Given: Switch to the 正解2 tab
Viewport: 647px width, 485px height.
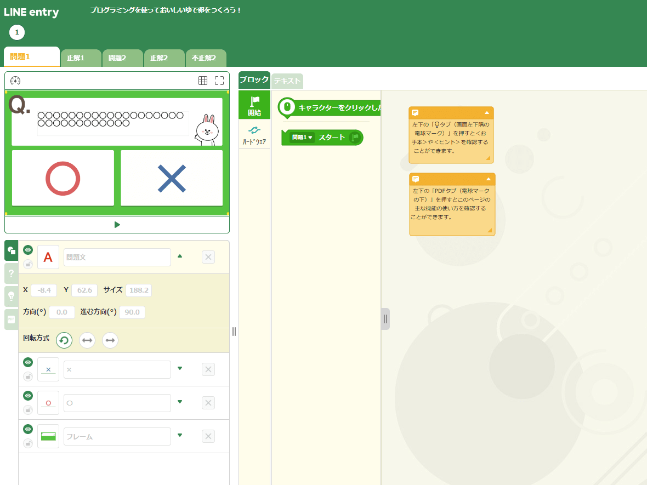Looking at the screenshot, I should click(x=164, y=58).
